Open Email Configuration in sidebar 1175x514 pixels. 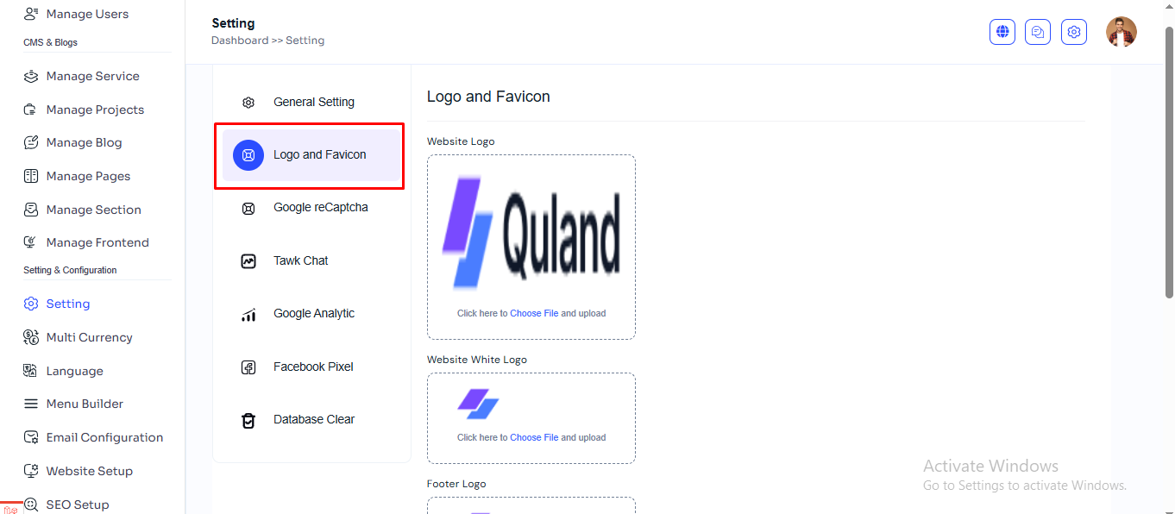pos(104,437)
